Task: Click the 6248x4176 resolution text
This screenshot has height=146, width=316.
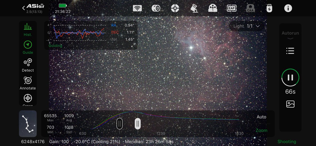Action: tap(33, 142)
